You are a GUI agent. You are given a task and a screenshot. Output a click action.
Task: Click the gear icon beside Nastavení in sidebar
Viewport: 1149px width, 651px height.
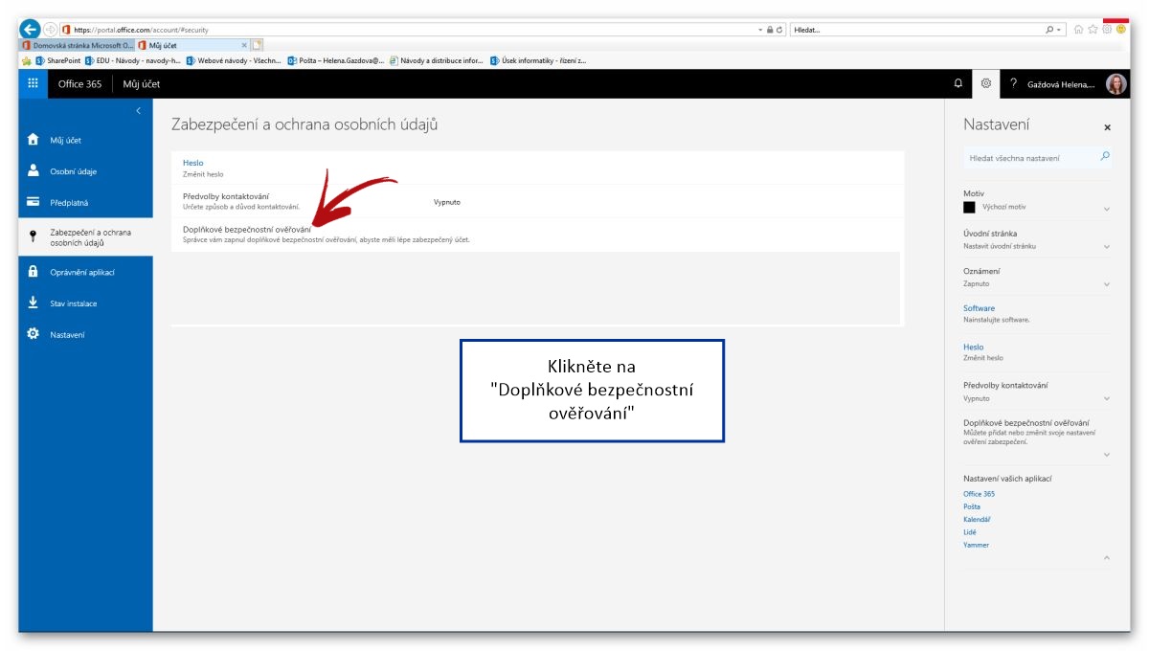point(34,334)
